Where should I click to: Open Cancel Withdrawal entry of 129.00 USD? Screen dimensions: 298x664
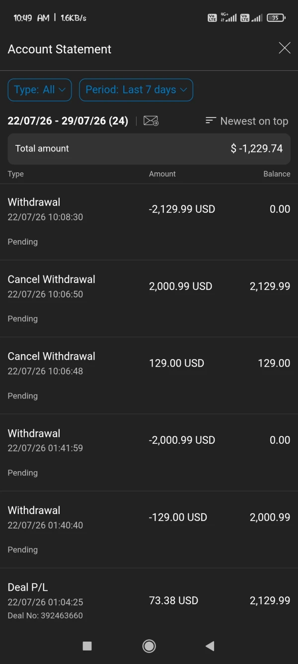[x=149, y=376]
